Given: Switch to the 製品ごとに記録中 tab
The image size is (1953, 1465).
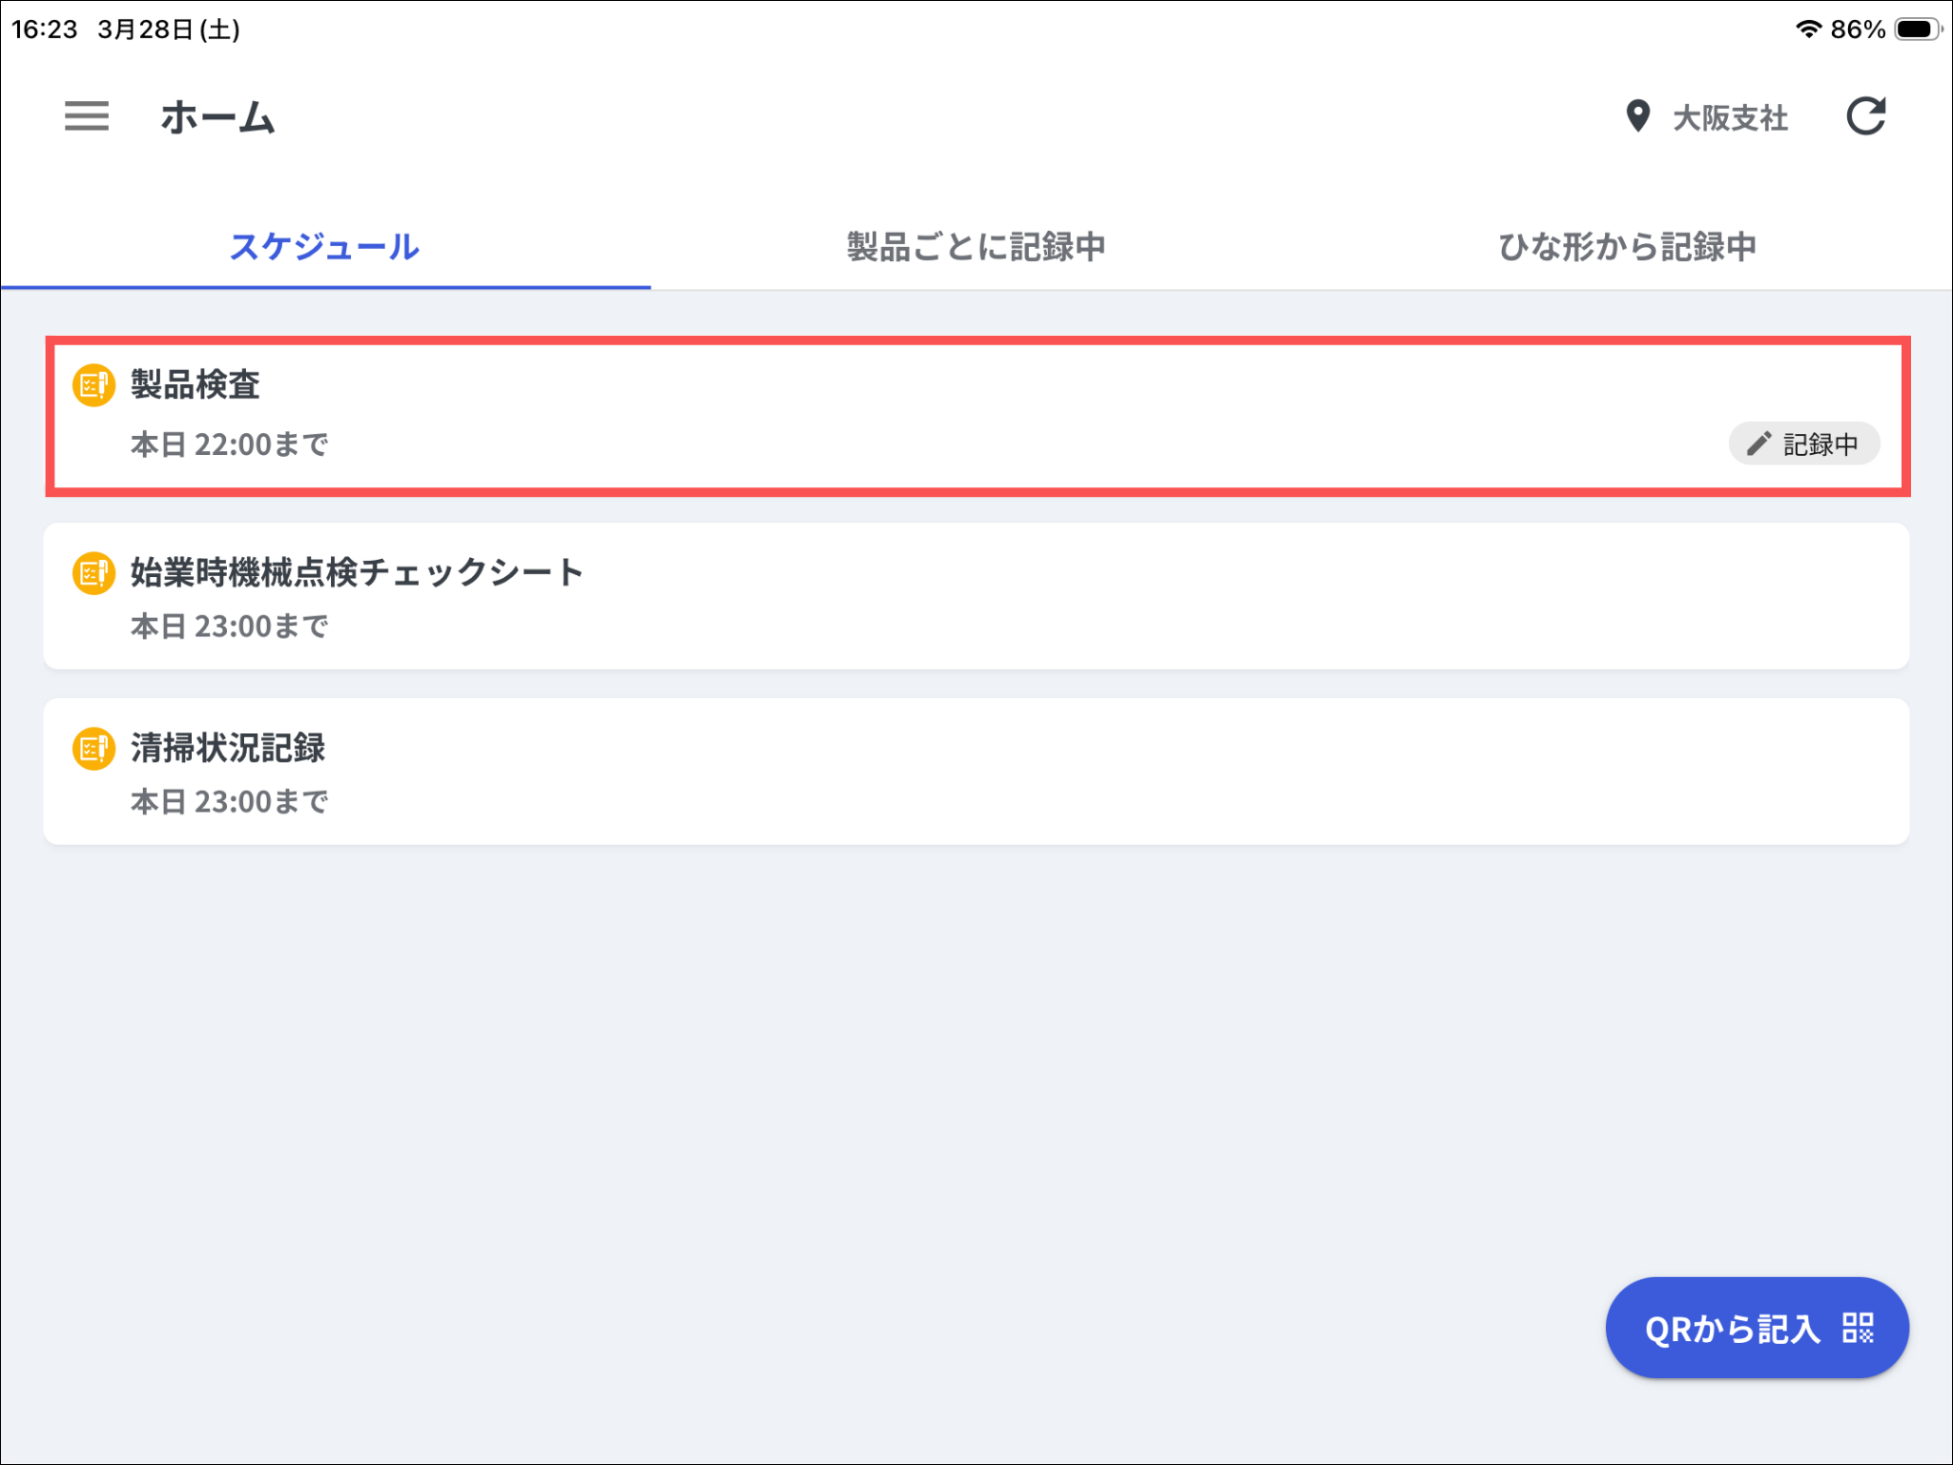Looking at the screenshot, I should [x=976, y=247].
